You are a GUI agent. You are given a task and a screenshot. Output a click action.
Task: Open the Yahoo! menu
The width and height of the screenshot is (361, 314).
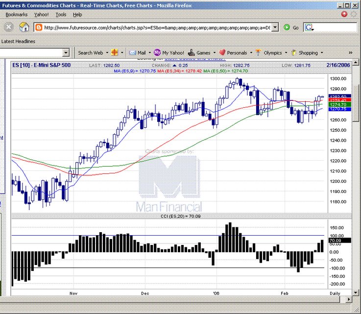42,15
